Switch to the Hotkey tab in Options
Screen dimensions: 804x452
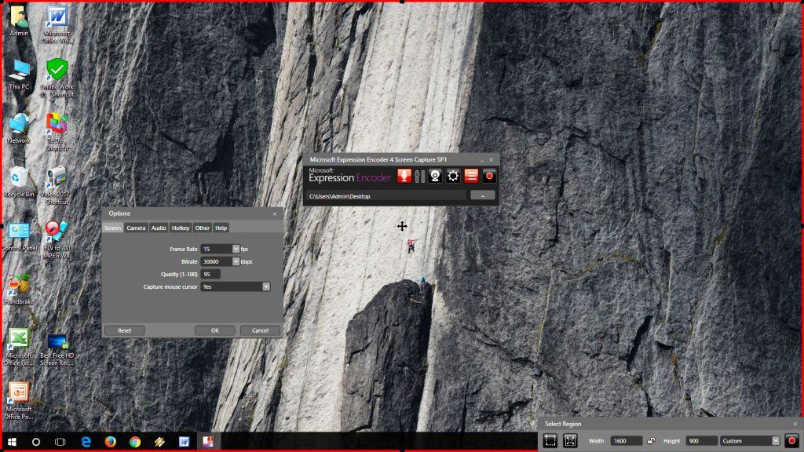click(x=180, y=228)
